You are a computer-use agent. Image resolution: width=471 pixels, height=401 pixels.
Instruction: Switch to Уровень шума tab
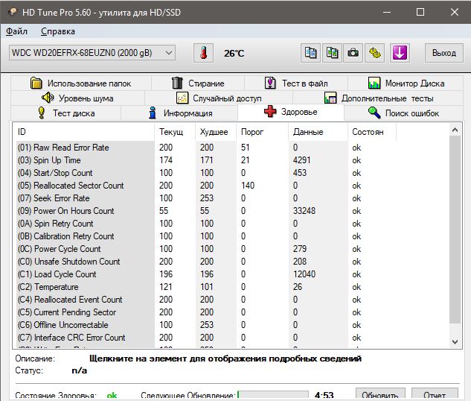77,98
